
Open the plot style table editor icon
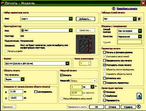139,19
